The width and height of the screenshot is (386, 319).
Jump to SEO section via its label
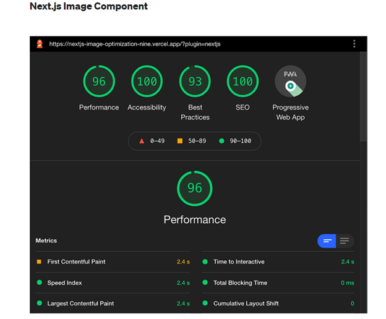click(x=242, y=108)
